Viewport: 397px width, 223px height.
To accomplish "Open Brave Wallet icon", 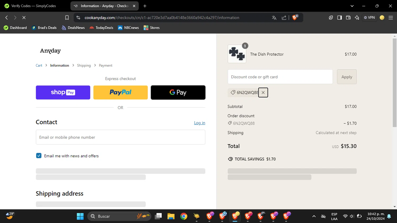I will coord(348,17).
